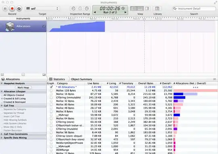Sort by the # Overall column header
Viewport: 218px width, 154px height.
coord(164,83)
